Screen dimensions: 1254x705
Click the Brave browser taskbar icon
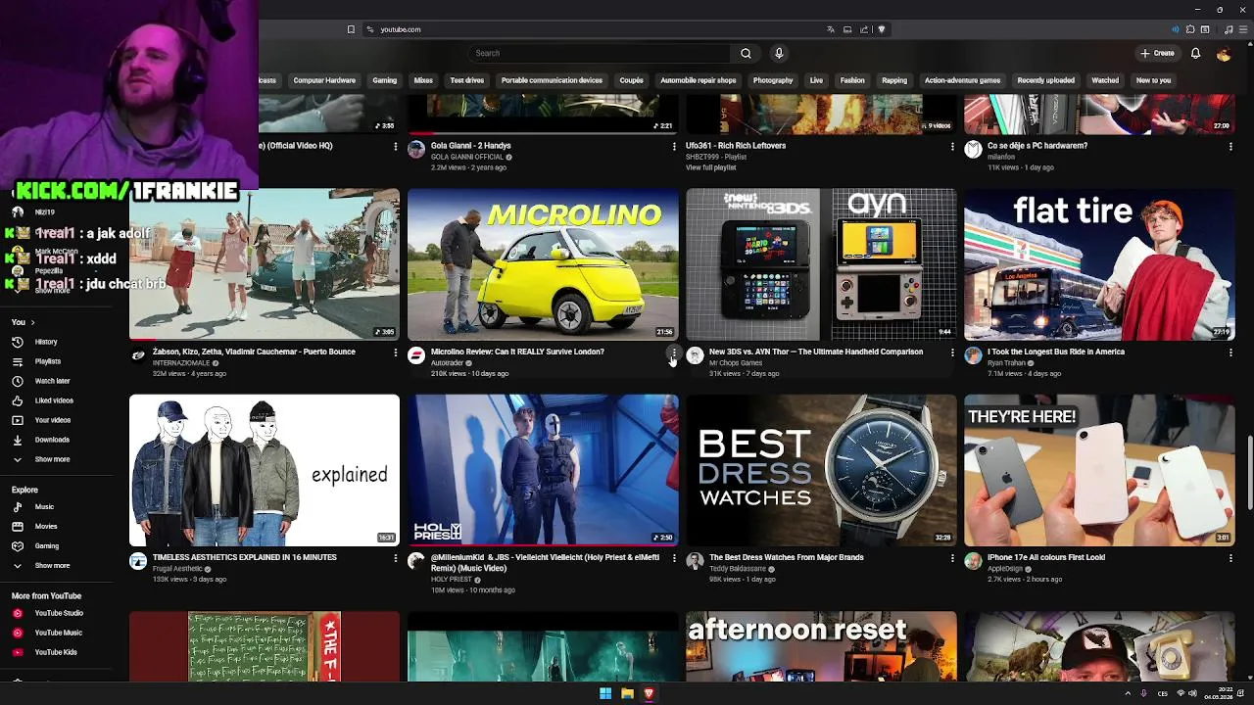[x=649, y=694]
